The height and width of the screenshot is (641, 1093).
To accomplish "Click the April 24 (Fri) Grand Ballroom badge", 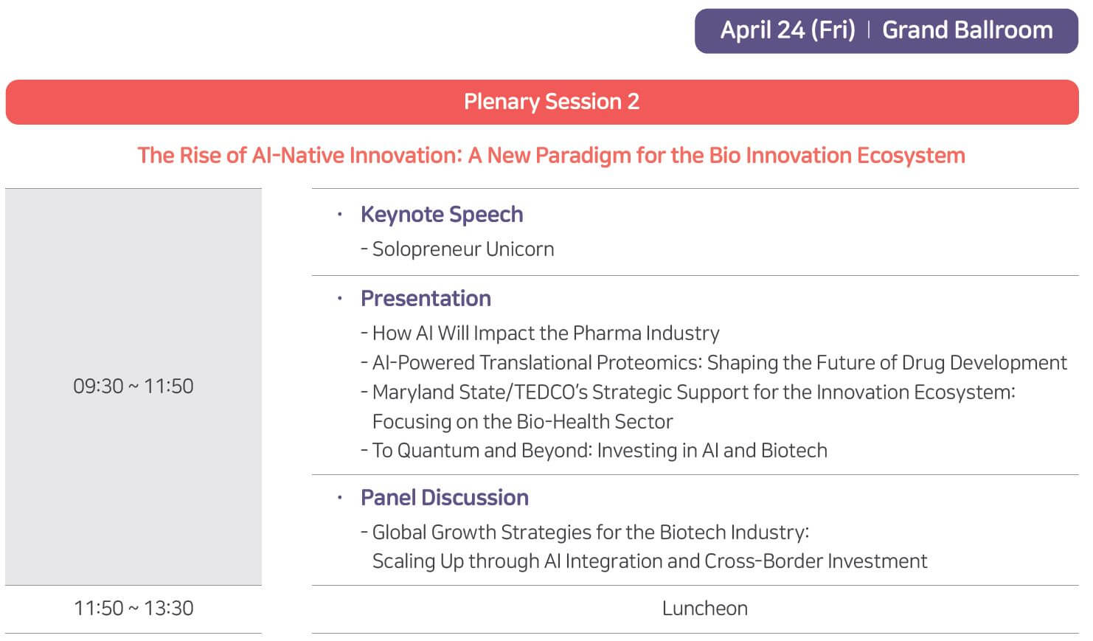I will click(x=886, y=31).
